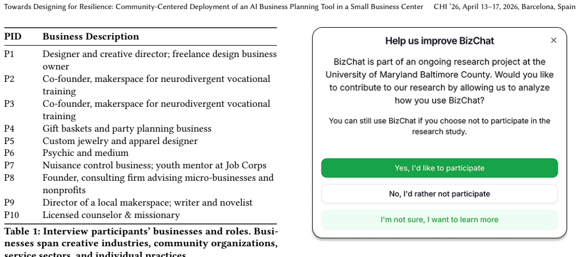Click the University of Maryland Baltimore County paragraph

(440, 81)
